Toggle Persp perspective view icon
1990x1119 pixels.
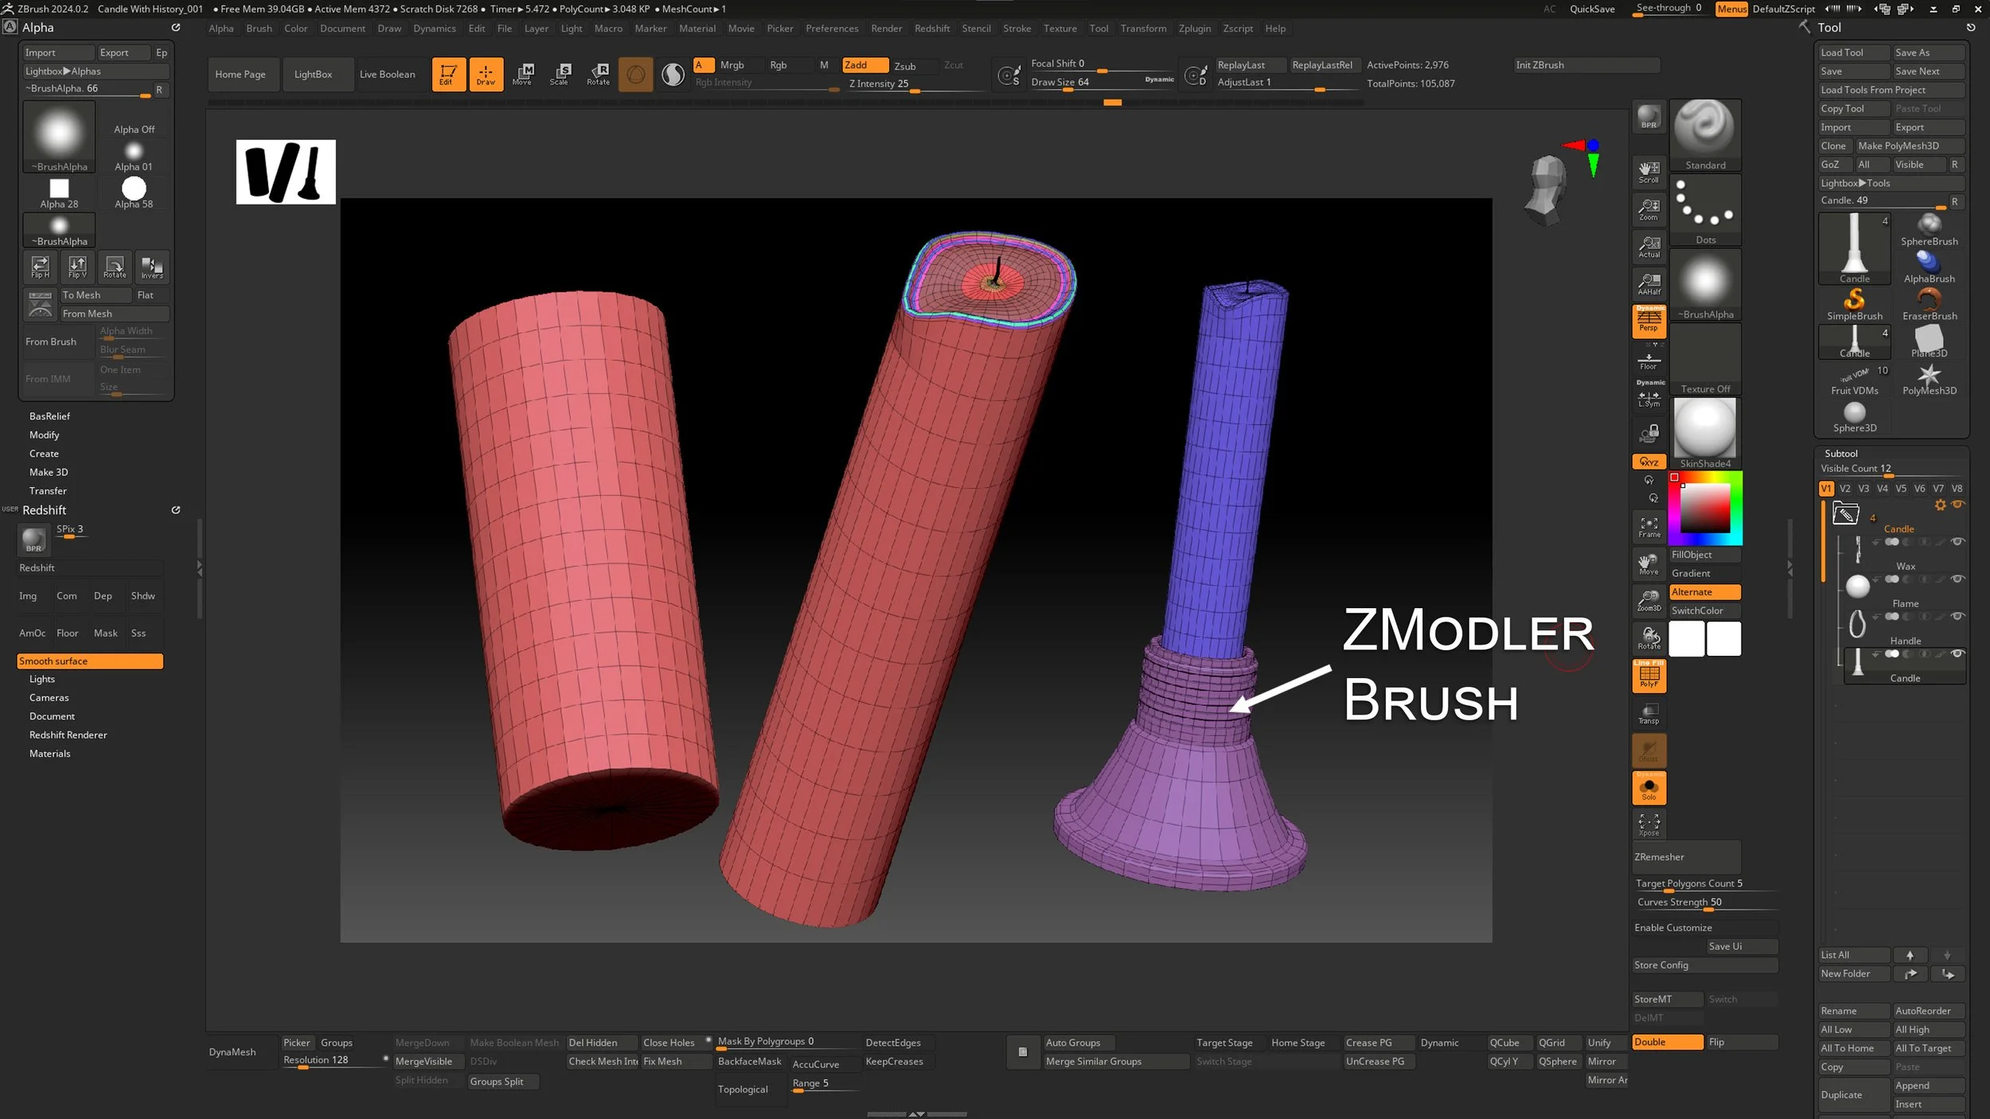[1649, 320]
